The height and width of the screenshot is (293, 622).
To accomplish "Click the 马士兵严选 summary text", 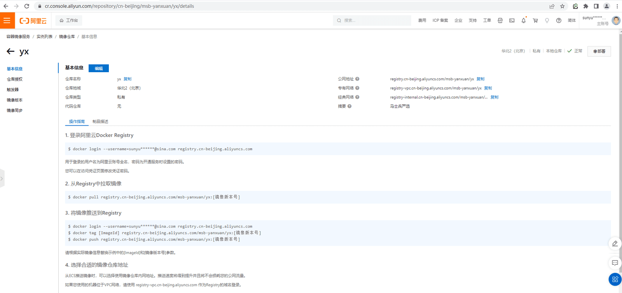I will [400, 106].
